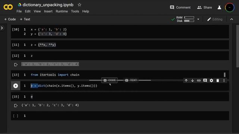Open the View menu
Image resolution: width=239 pixels, height=134 pixels.
pos(37,12)
